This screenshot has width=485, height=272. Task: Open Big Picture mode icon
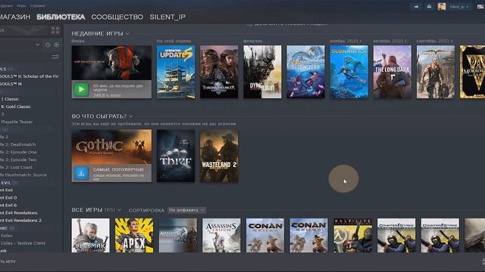click(480, 7)
